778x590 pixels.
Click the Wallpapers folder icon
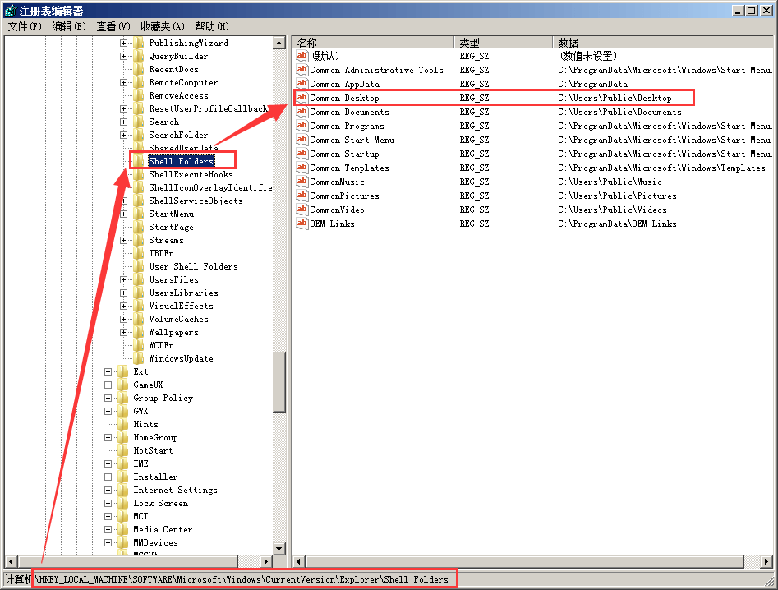pyautogui.click(x=139, y=333)
